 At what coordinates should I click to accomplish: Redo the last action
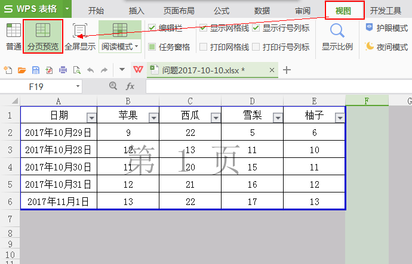tap(104, 70)
